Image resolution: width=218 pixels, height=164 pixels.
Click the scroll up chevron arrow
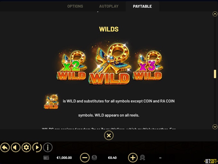tap(215, 14)
